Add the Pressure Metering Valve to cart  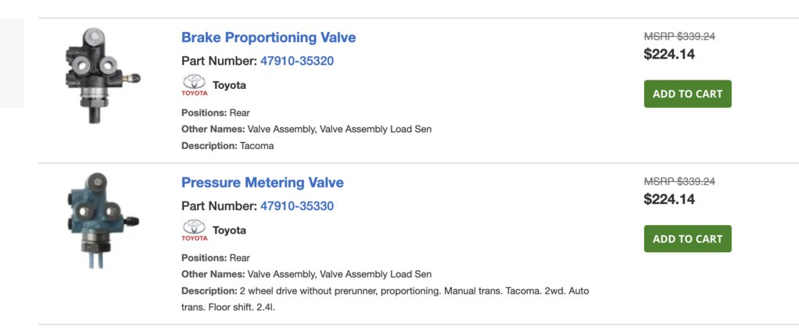[x=687, y=239]
